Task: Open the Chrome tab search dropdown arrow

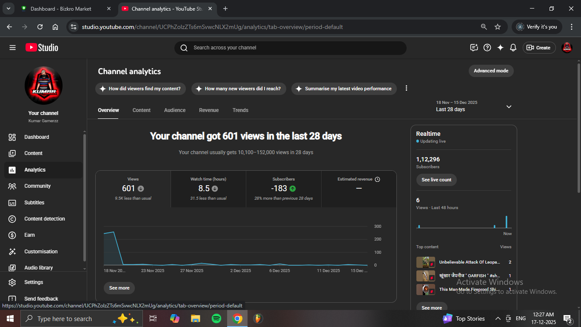Action: 8,9
